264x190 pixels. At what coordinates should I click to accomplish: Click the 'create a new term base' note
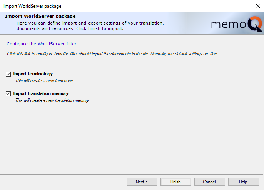44,81
